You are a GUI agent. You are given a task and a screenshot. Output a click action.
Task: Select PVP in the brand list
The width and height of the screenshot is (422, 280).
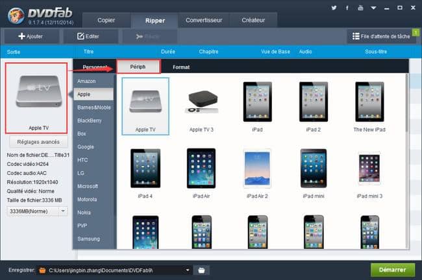coord(93,226)
